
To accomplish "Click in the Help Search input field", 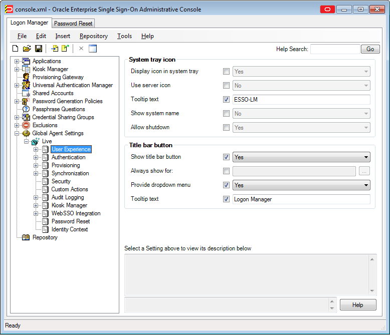I will click(335, 49).
